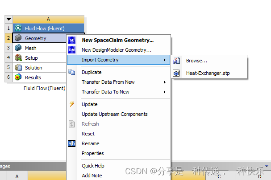The height and width of the screenshot is (180, 271).
Task: Select the Results cell label
Action: 33,78
